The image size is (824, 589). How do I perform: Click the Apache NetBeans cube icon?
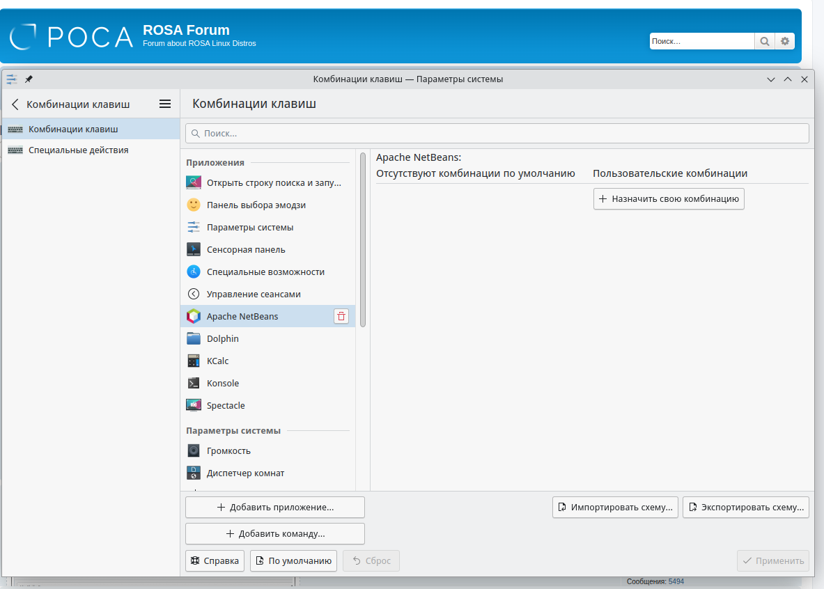pos(194,316)
